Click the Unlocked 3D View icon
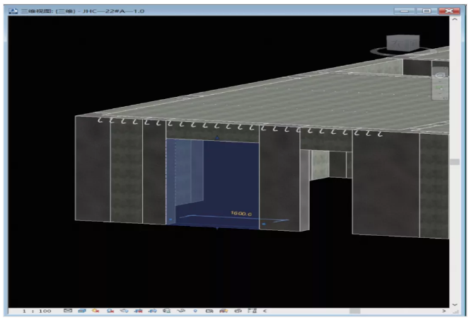This screenshot has width=469, height=320. click(x=167, y=311)
